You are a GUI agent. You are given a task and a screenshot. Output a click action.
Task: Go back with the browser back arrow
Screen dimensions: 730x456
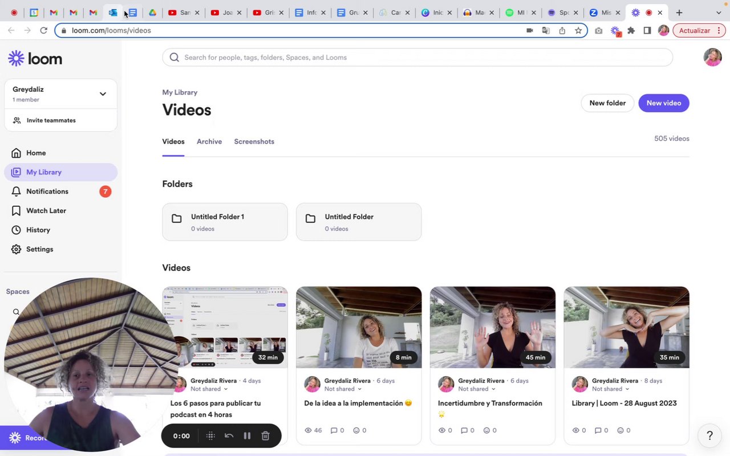point(11,30)
